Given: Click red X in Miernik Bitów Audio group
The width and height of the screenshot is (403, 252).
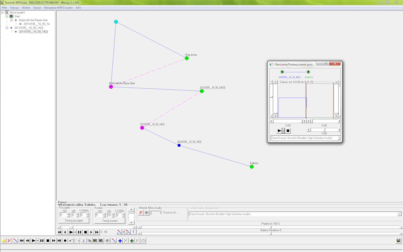Looking at the screenshot, I should click(141, 213).
